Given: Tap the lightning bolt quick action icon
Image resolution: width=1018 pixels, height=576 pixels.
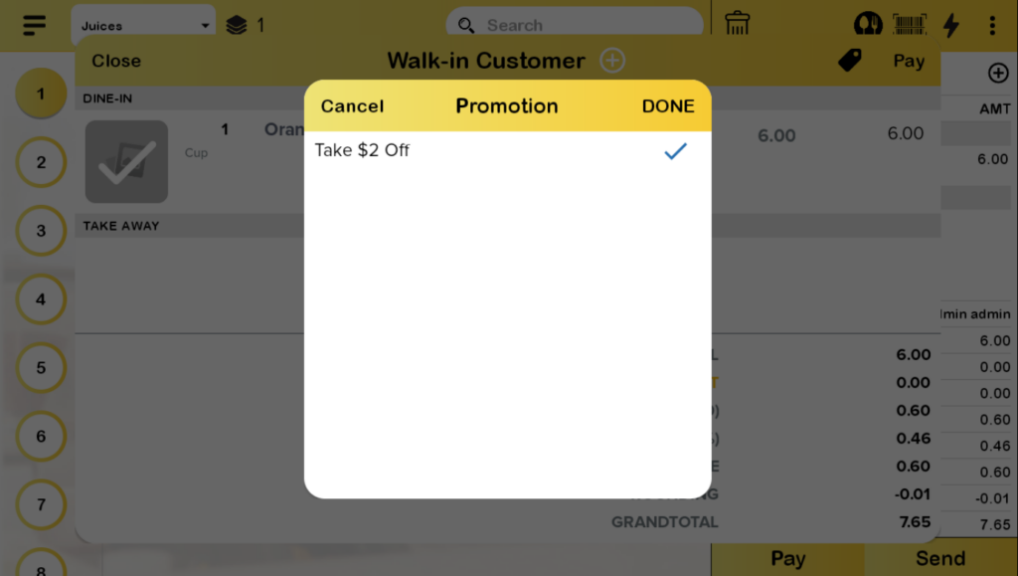Looking at the screenshot, I should (951, 25).
